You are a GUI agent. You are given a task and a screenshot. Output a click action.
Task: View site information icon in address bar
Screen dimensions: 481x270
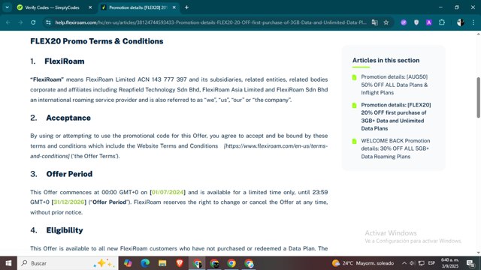pos(48,22)
